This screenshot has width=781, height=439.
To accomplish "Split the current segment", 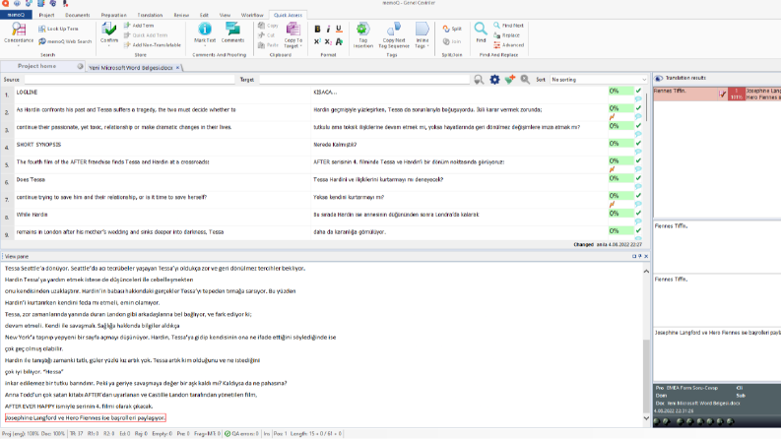I will 452,29.
